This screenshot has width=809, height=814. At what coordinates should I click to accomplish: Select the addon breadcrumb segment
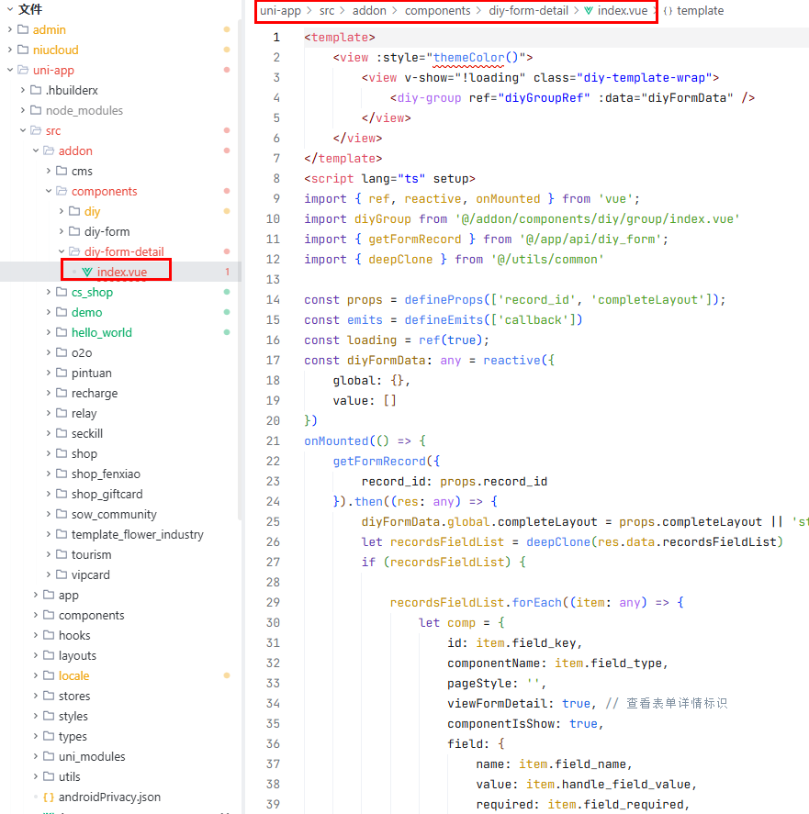point(369,11)
